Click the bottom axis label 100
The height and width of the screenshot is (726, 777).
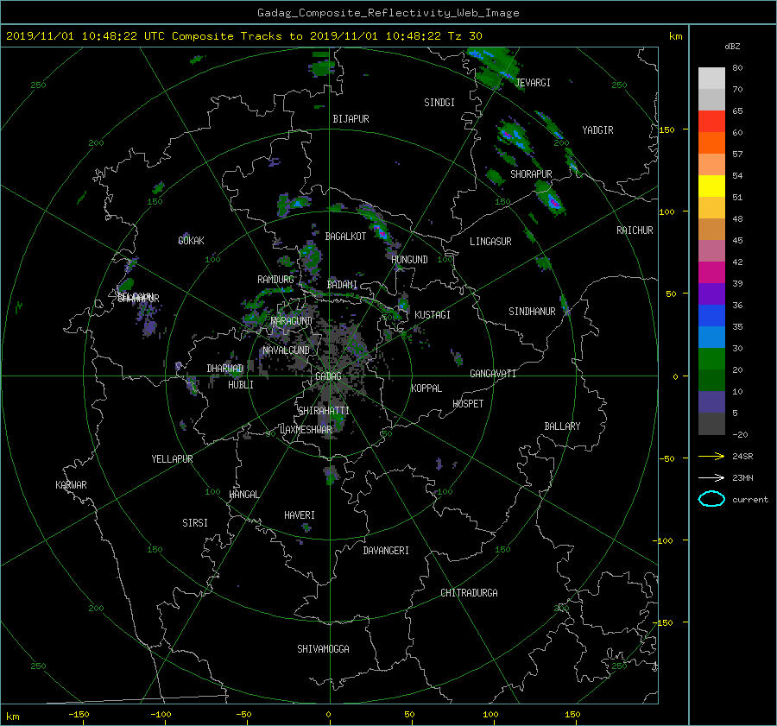(490, 715)
